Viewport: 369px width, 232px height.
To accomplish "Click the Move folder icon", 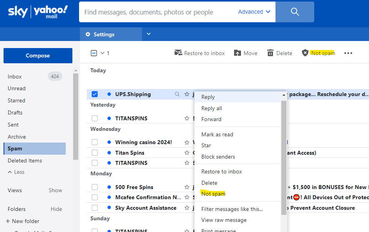I will [x=238, y=53].
